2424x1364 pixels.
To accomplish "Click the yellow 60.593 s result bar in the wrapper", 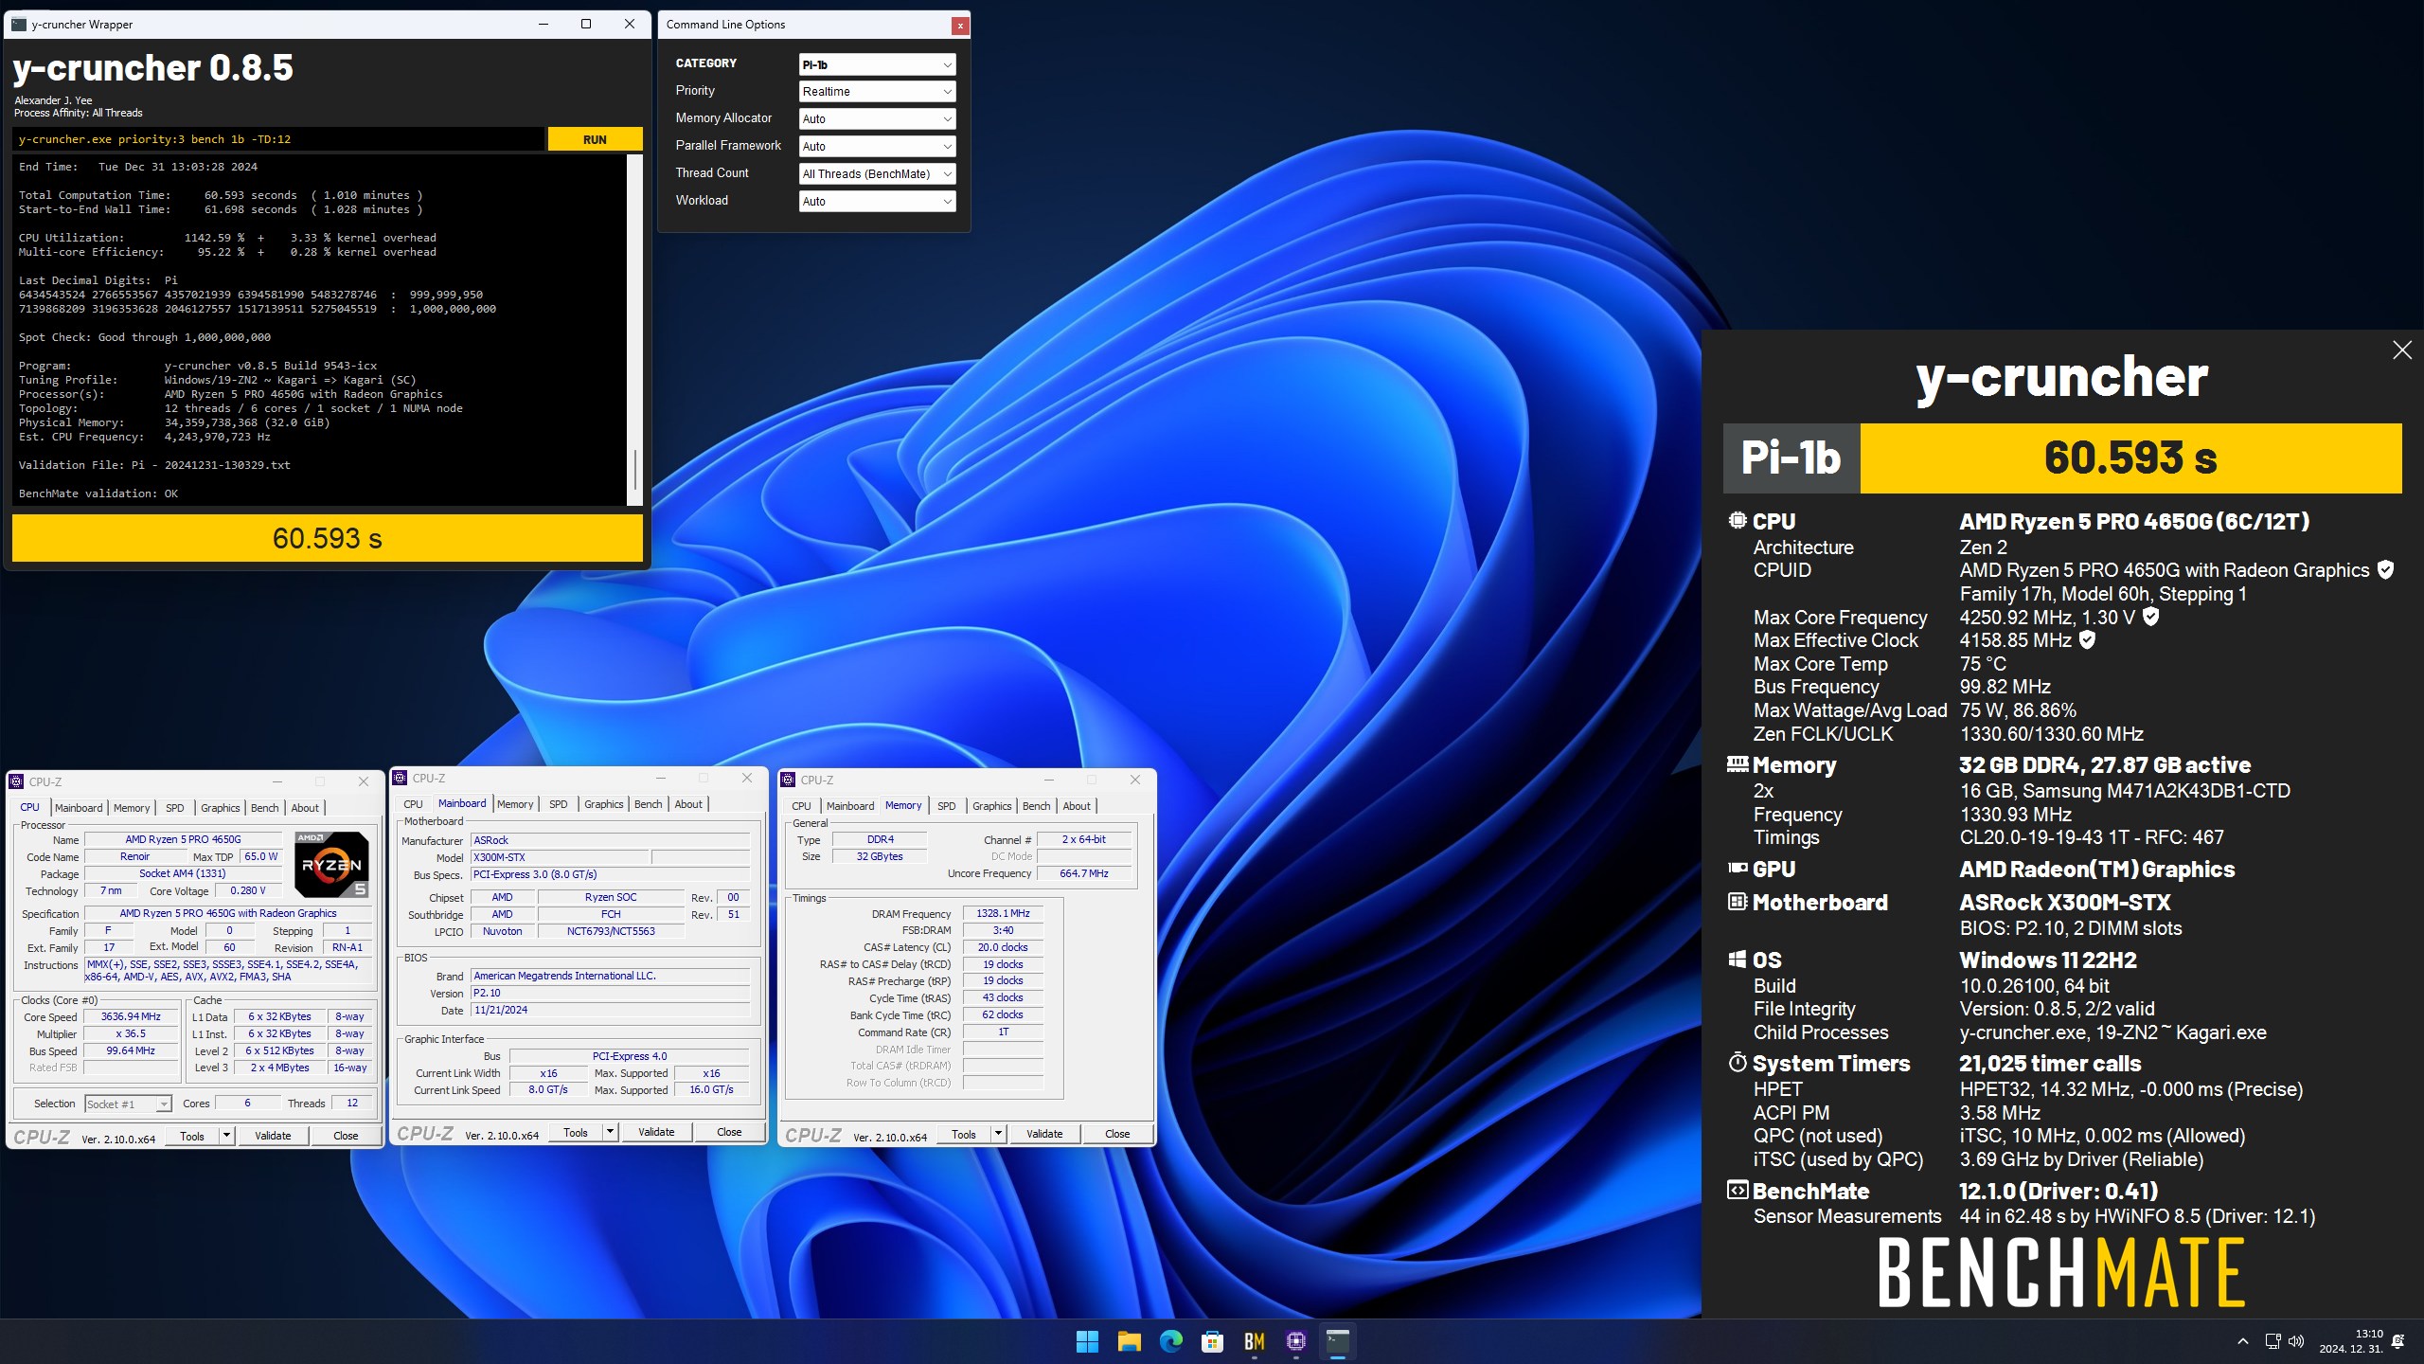I will coord(328,538).
